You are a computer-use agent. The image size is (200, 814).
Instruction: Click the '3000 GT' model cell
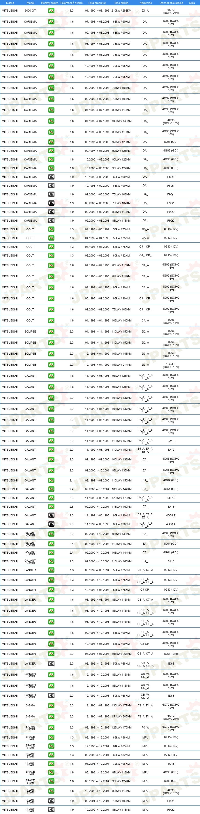30,11
